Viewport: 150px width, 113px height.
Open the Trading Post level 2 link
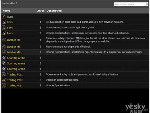(15, 80)
